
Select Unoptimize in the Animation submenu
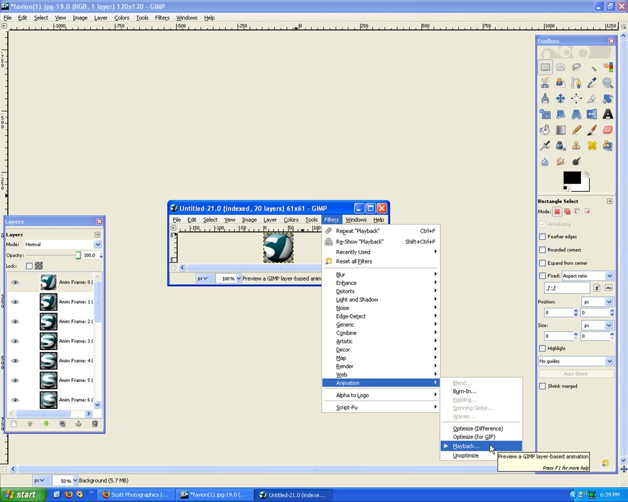[x=481, y=456]
